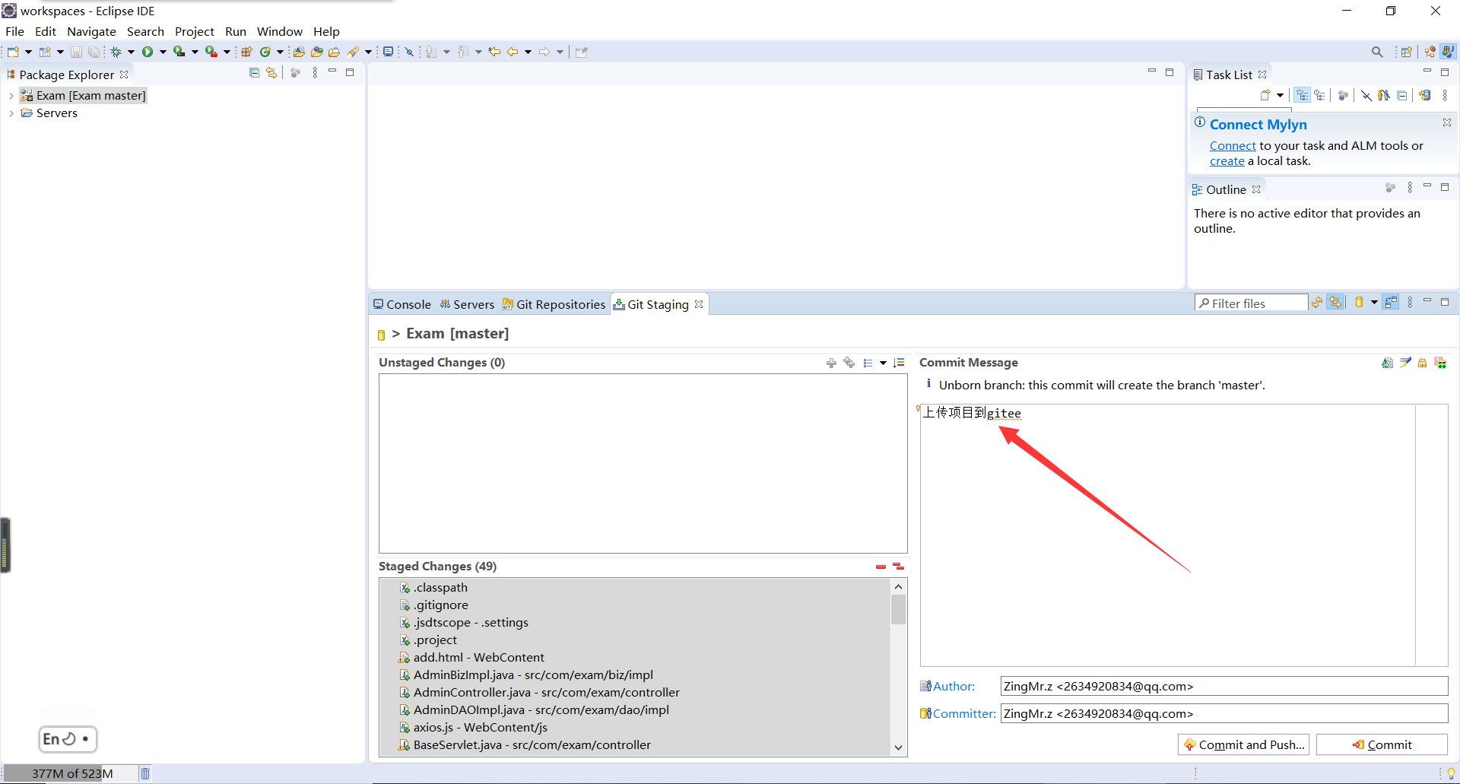The height and width of the screenshot is (784, 1460).
Task: Click inside the Filter files search field
Action: (x=1255, y=303)
